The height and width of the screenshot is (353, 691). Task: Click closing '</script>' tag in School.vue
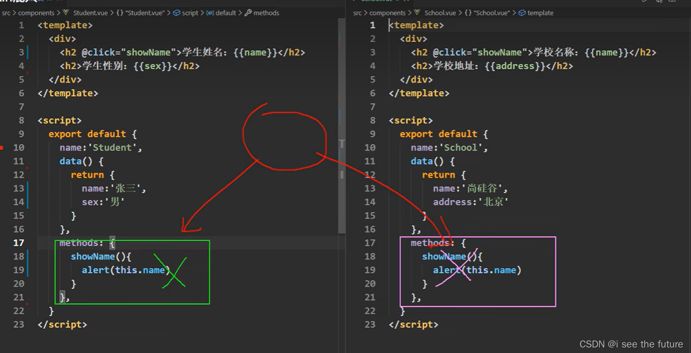pyautogui.click(x=413, y=324)
